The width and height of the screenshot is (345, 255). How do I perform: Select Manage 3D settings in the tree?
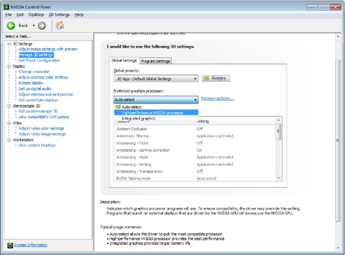36,55
